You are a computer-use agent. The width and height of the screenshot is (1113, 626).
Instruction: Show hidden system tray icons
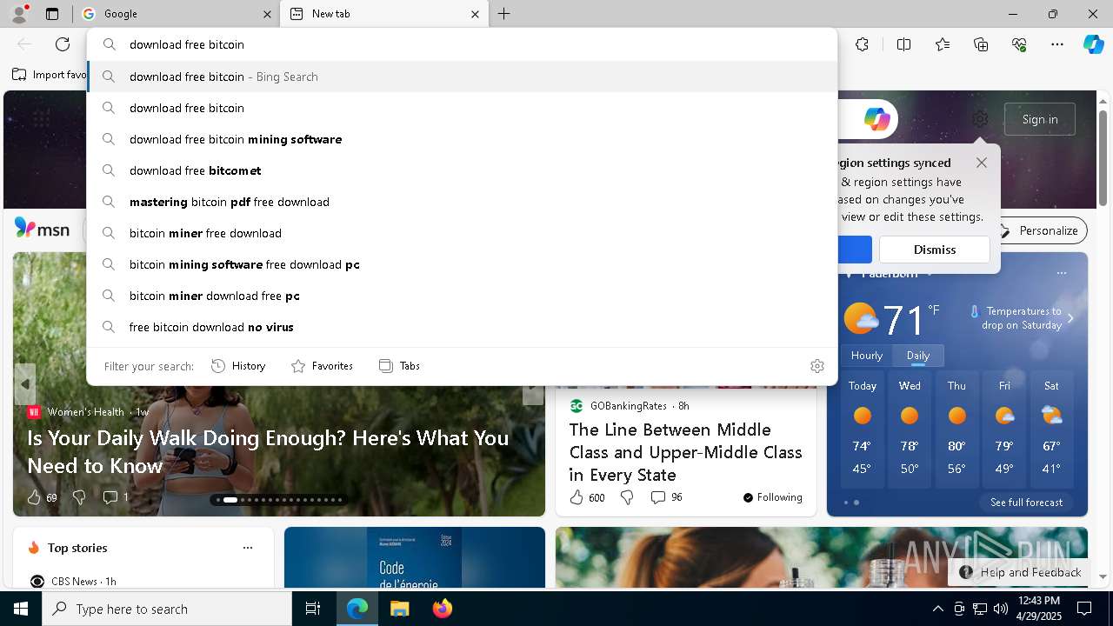click(x=937, y=609)
